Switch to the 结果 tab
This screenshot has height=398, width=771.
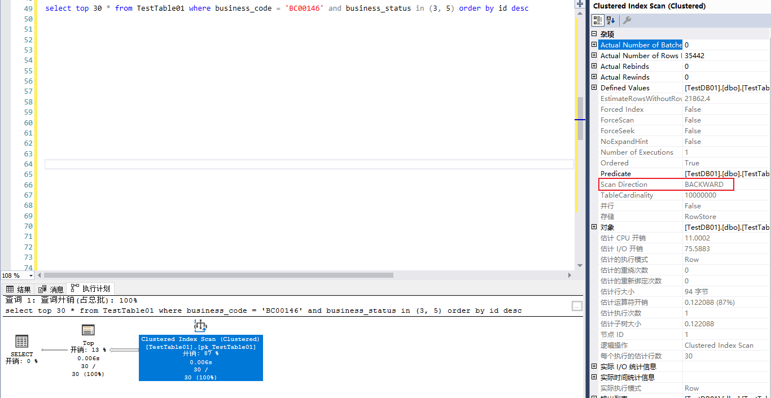[x=19, y=289]
